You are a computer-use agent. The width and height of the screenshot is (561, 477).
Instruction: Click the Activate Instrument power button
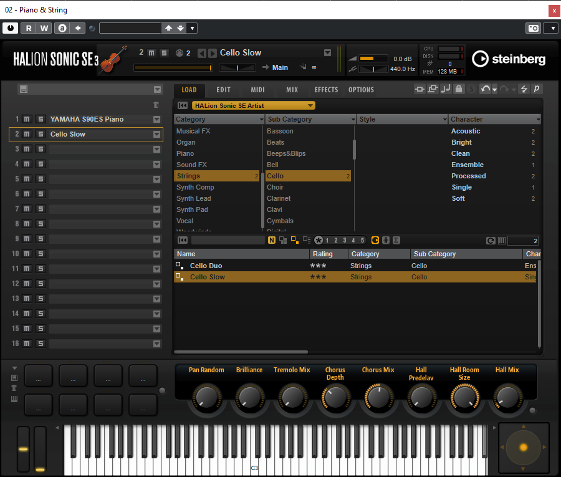tap(11, 28)
